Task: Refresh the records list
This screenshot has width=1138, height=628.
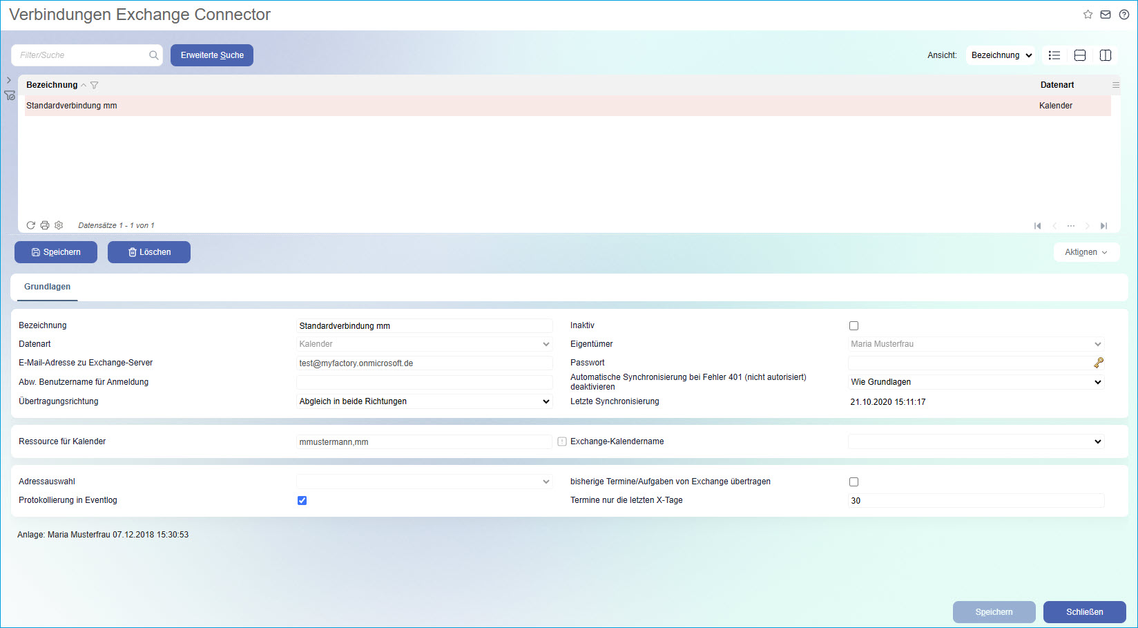Action: [30, 225]
